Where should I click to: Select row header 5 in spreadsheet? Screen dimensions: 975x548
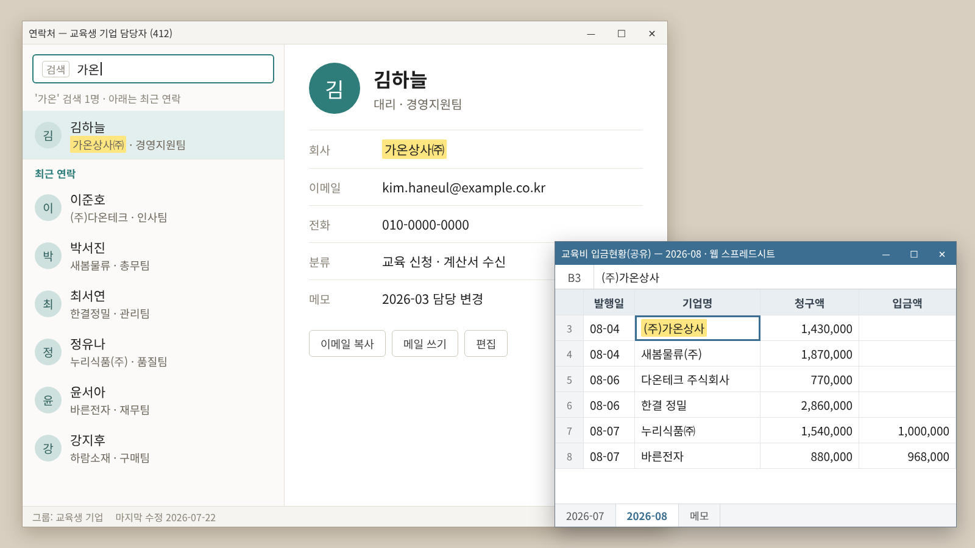pyautogui.click(x=569, y=380)
